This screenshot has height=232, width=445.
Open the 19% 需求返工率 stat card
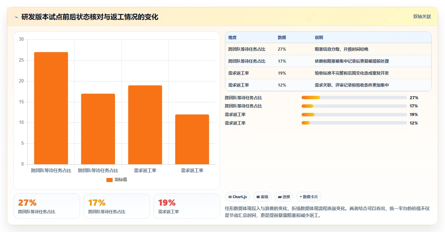coord(187,206)
